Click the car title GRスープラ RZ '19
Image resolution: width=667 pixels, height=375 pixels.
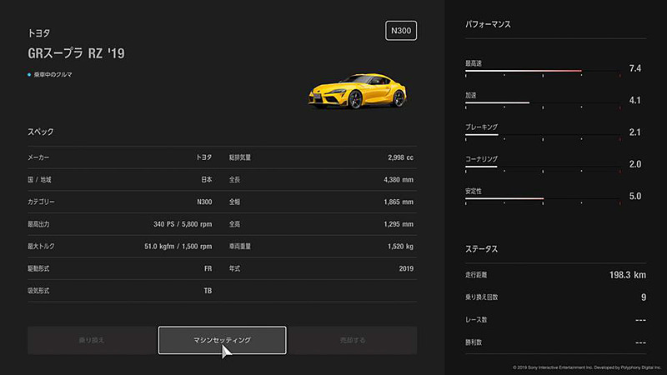76,53
